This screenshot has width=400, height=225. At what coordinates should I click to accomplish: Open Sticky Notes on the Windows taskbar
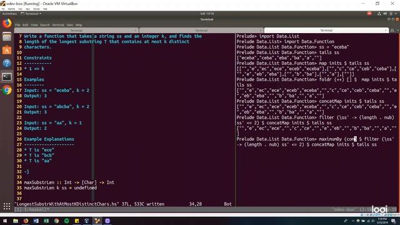point(77,221)
